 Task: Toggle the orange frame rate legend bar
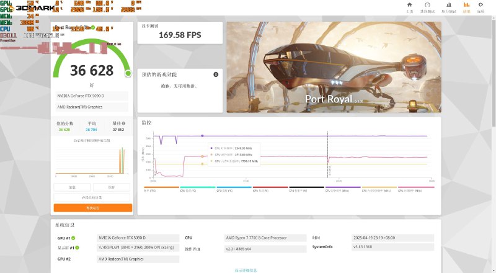pyautogui.click(x=161, y=187)
